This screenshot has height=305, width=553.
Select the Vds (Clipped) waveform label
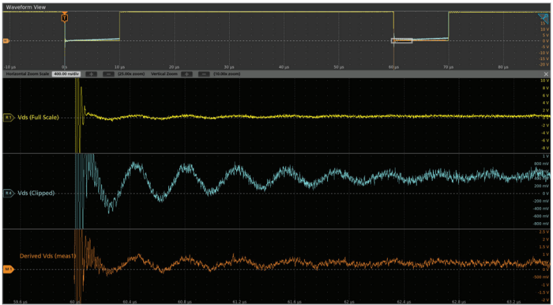point(36,192)
